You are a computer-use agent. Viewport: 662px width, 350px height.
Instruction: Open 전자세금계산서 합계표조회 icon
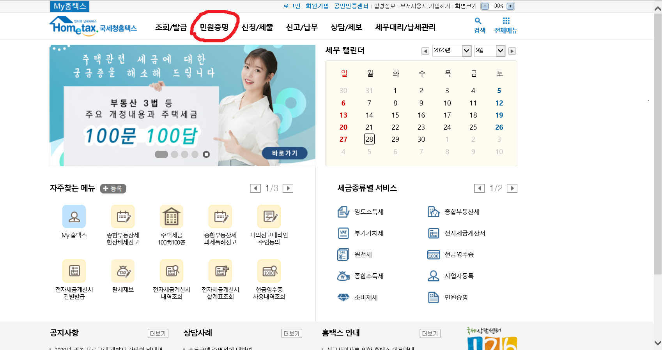point(220,271)
